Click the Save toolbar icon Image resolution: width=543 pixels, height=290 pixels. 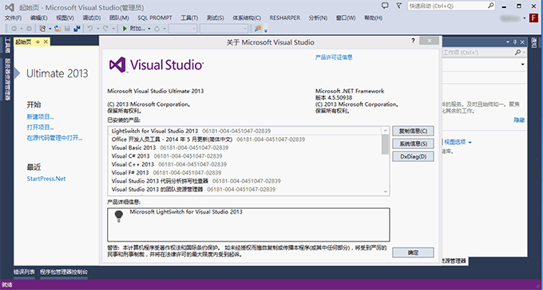point(67,29)
